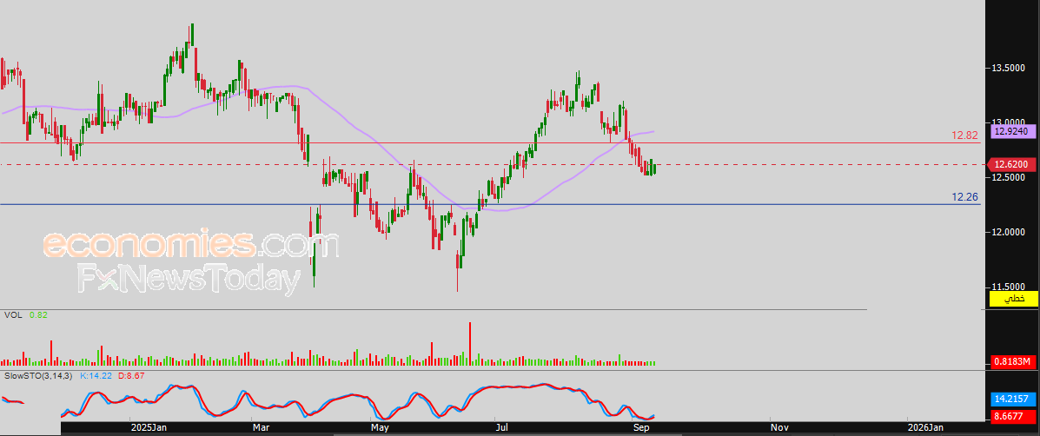Click the 12.0000 price axis label

(x=1008, y=232)
